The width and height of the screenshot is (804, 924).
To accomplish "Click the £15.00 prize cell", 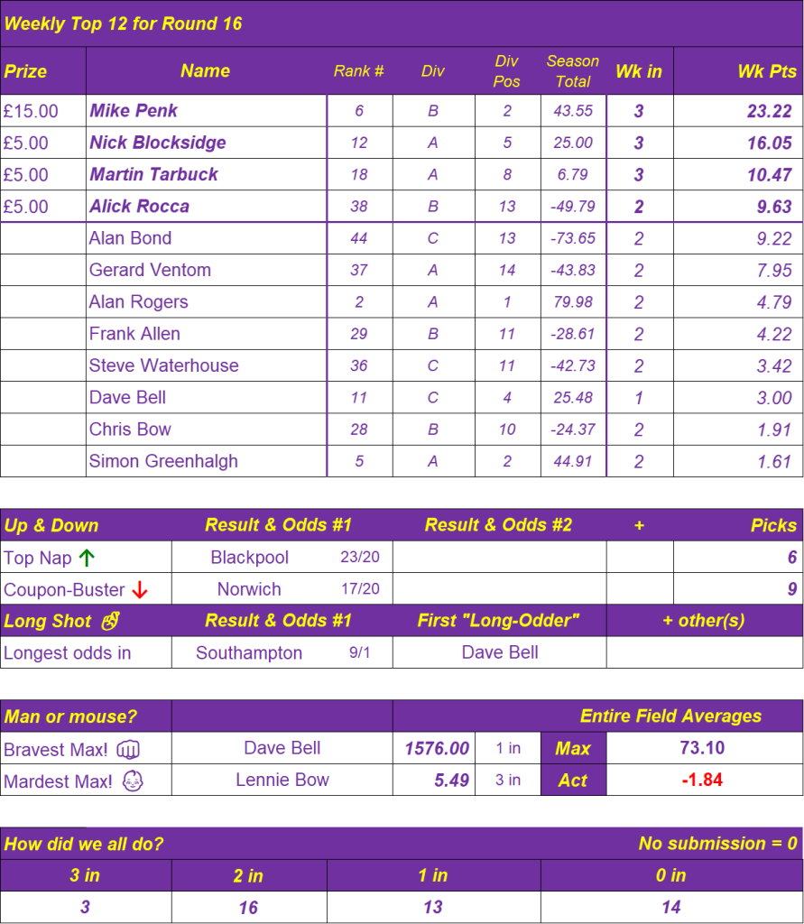I will pyautogui.click(x=32, y=111).
